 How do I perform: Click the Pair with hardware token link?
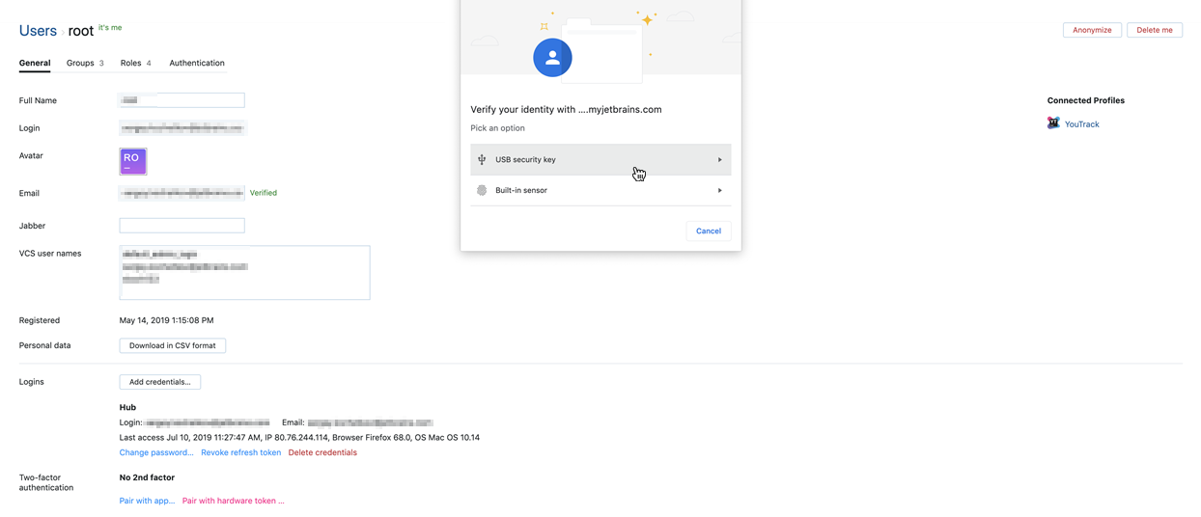[x=233, y=501]
